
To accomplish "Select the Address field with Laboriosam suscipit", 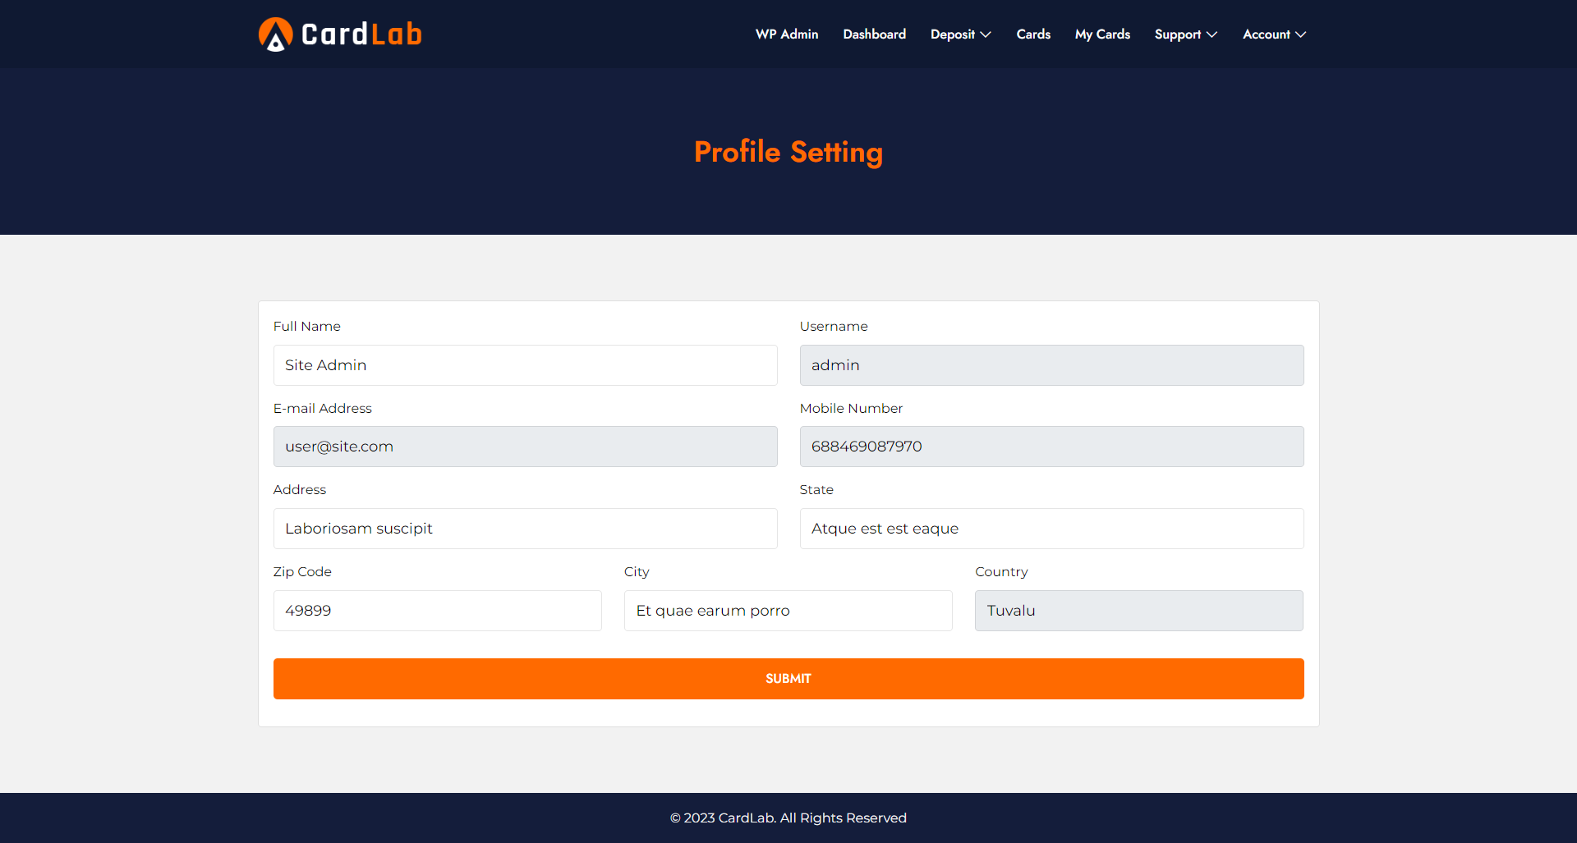I will 525,528.
